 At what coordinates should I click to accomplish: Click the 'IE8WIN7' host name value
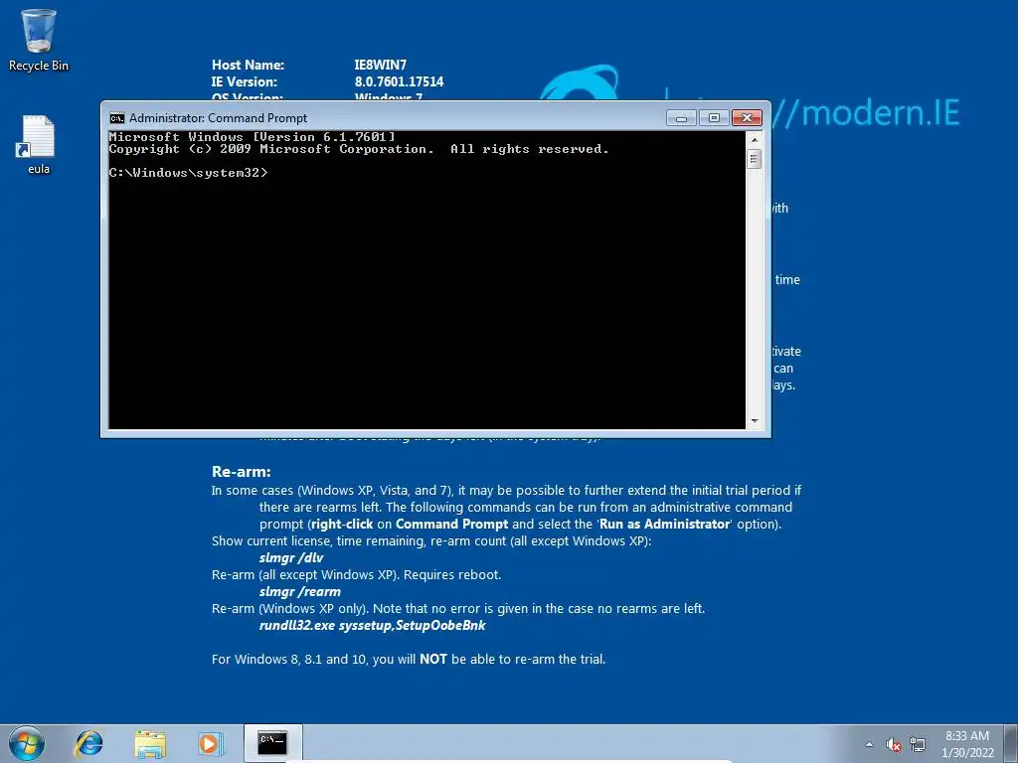pyautogui.click(x=381, y=65)
